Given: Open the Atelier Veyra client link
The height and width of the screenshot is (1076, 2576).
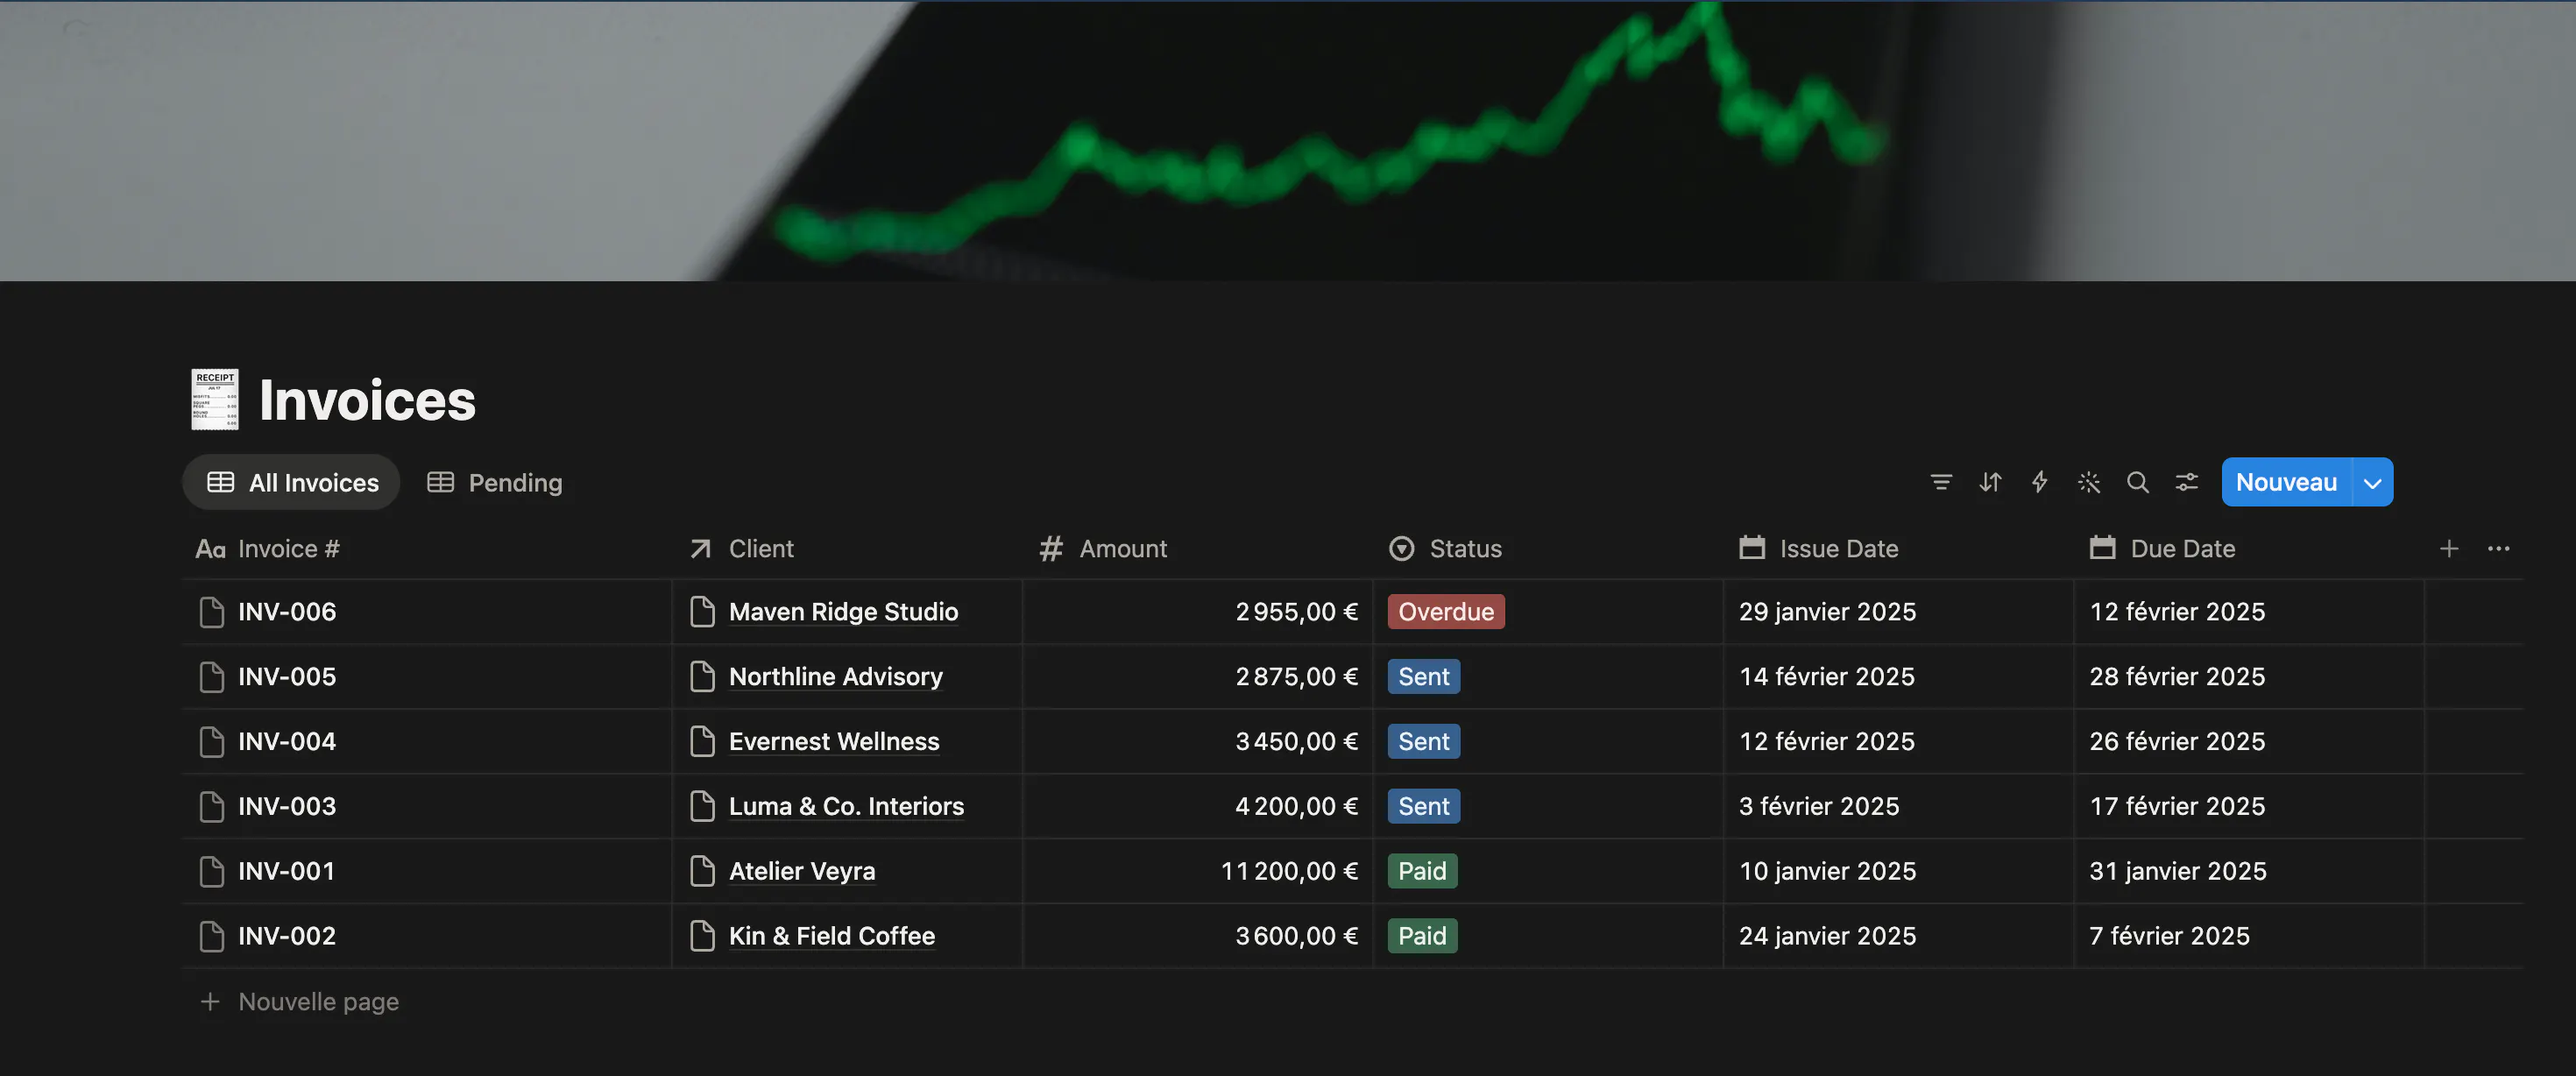Looking at the screenshot, I should [x=802, y=871].
